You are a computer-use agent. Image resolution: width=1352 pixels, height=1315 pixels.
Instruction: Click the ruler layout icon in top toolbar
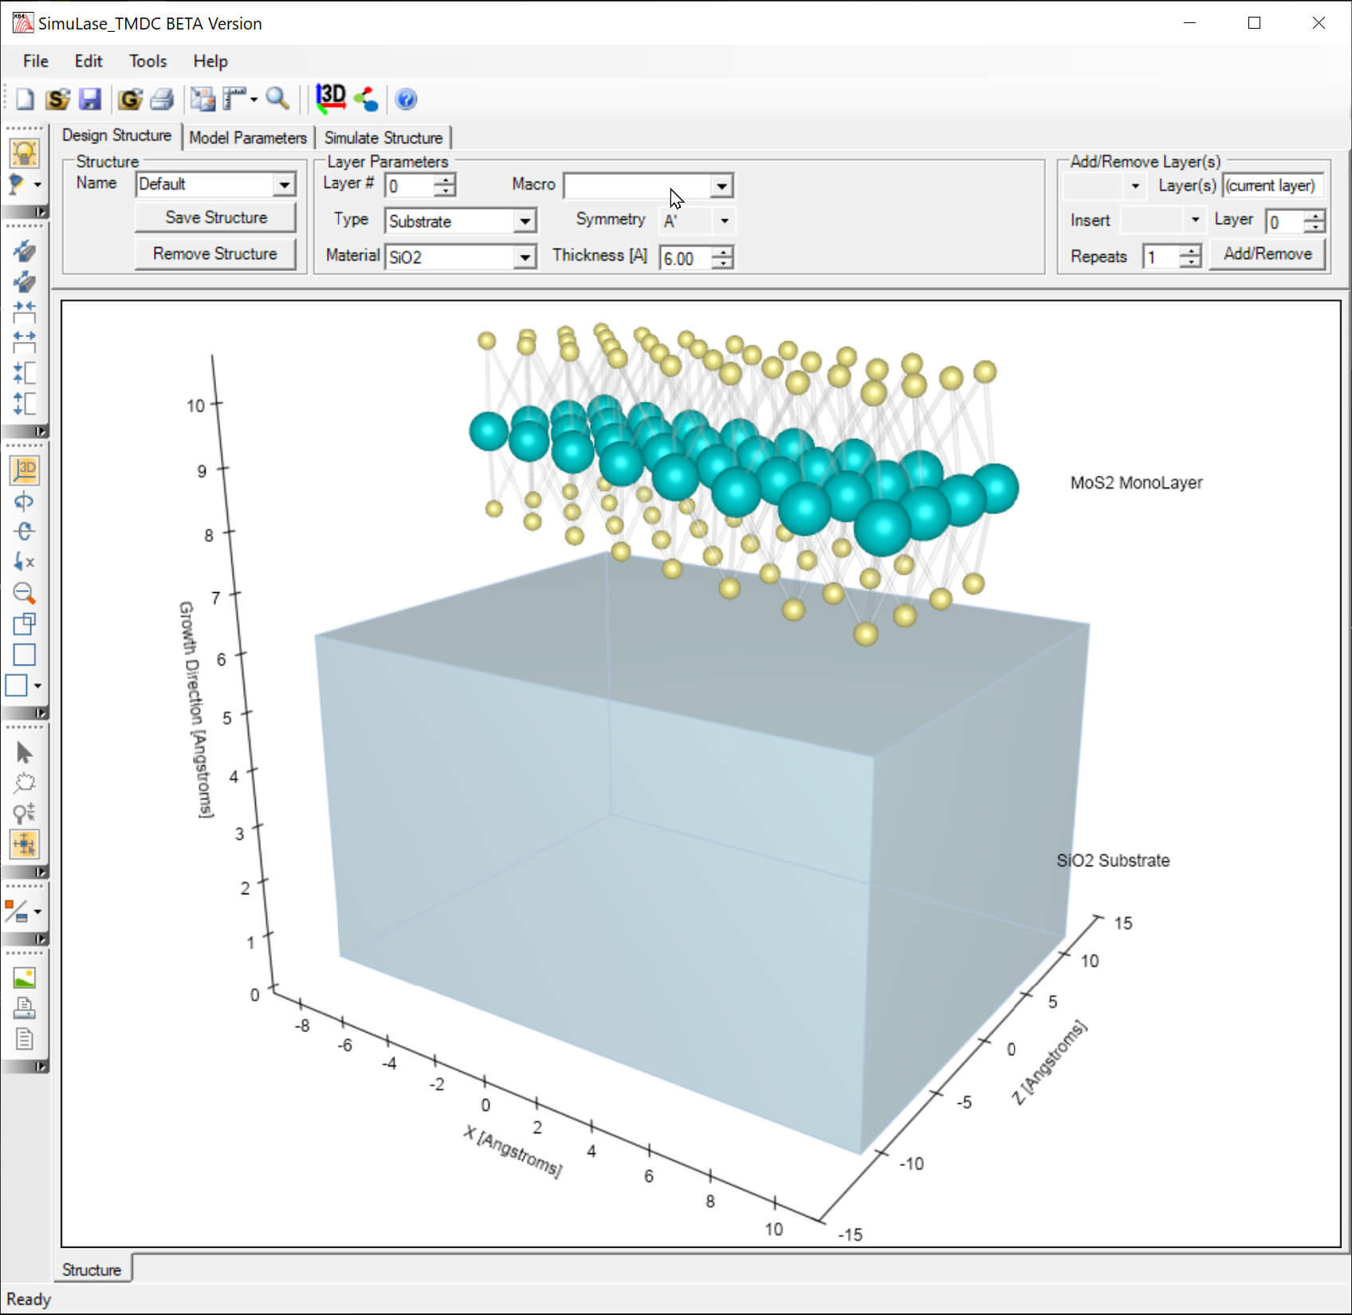click(x=234, y=99)
